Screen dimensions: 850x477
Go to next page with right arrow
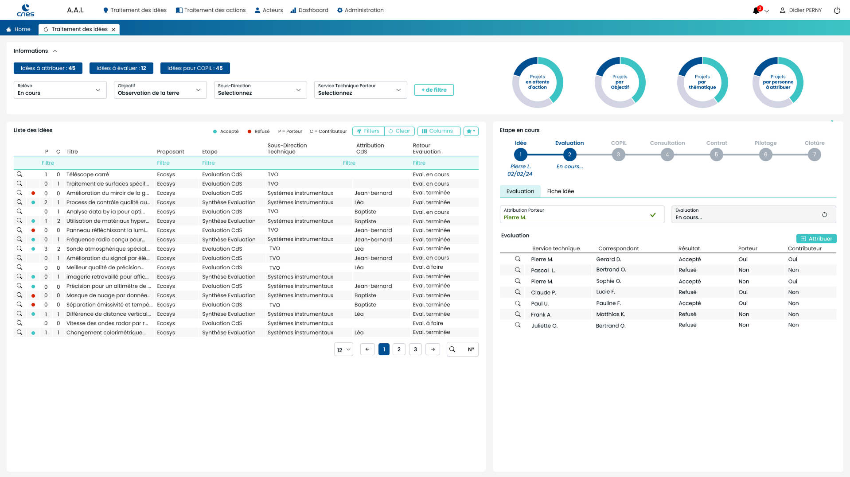coord(433,349)
